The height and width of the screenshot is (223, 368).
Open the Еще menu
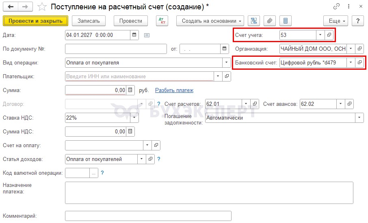336,21
